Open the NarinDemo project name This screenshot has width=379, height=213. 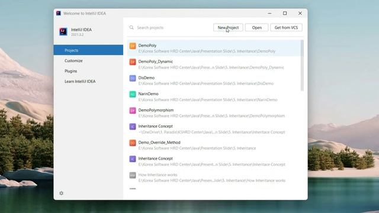[x=148, y=93]
